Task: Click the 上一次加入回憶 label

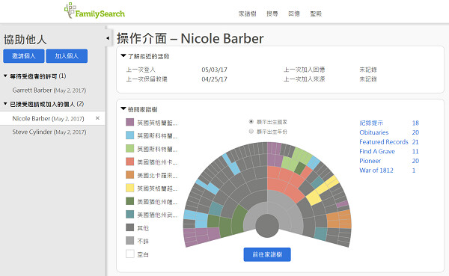Action: [x=304, y=70]
